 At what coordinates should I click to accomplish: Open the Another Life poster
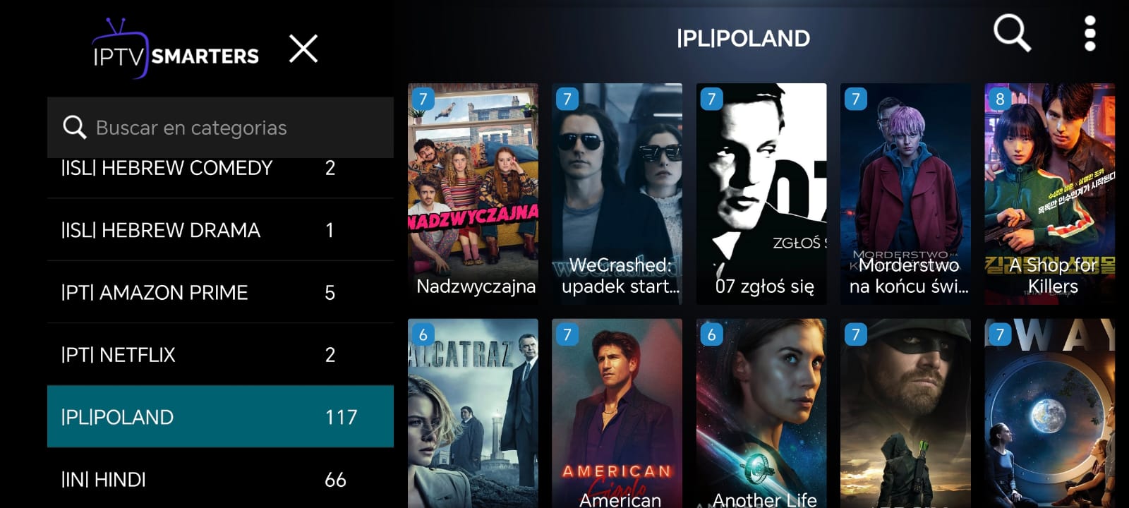point(761,413)
